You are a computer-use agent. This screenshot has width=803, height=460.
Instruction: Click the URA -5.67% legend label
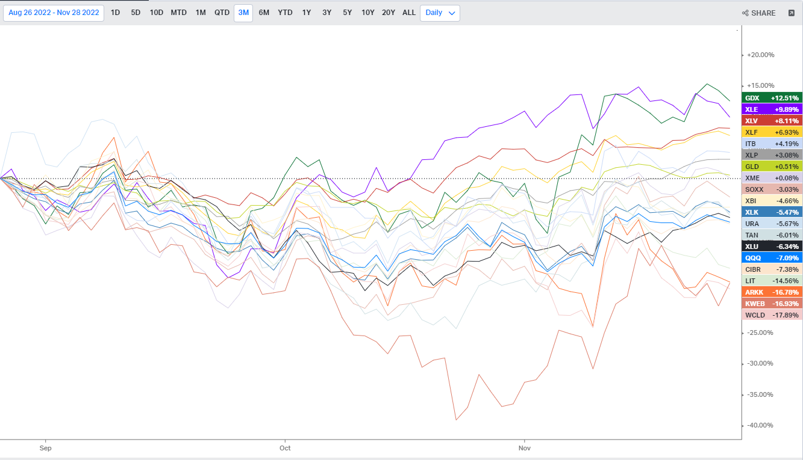click(x=772, y=224)
